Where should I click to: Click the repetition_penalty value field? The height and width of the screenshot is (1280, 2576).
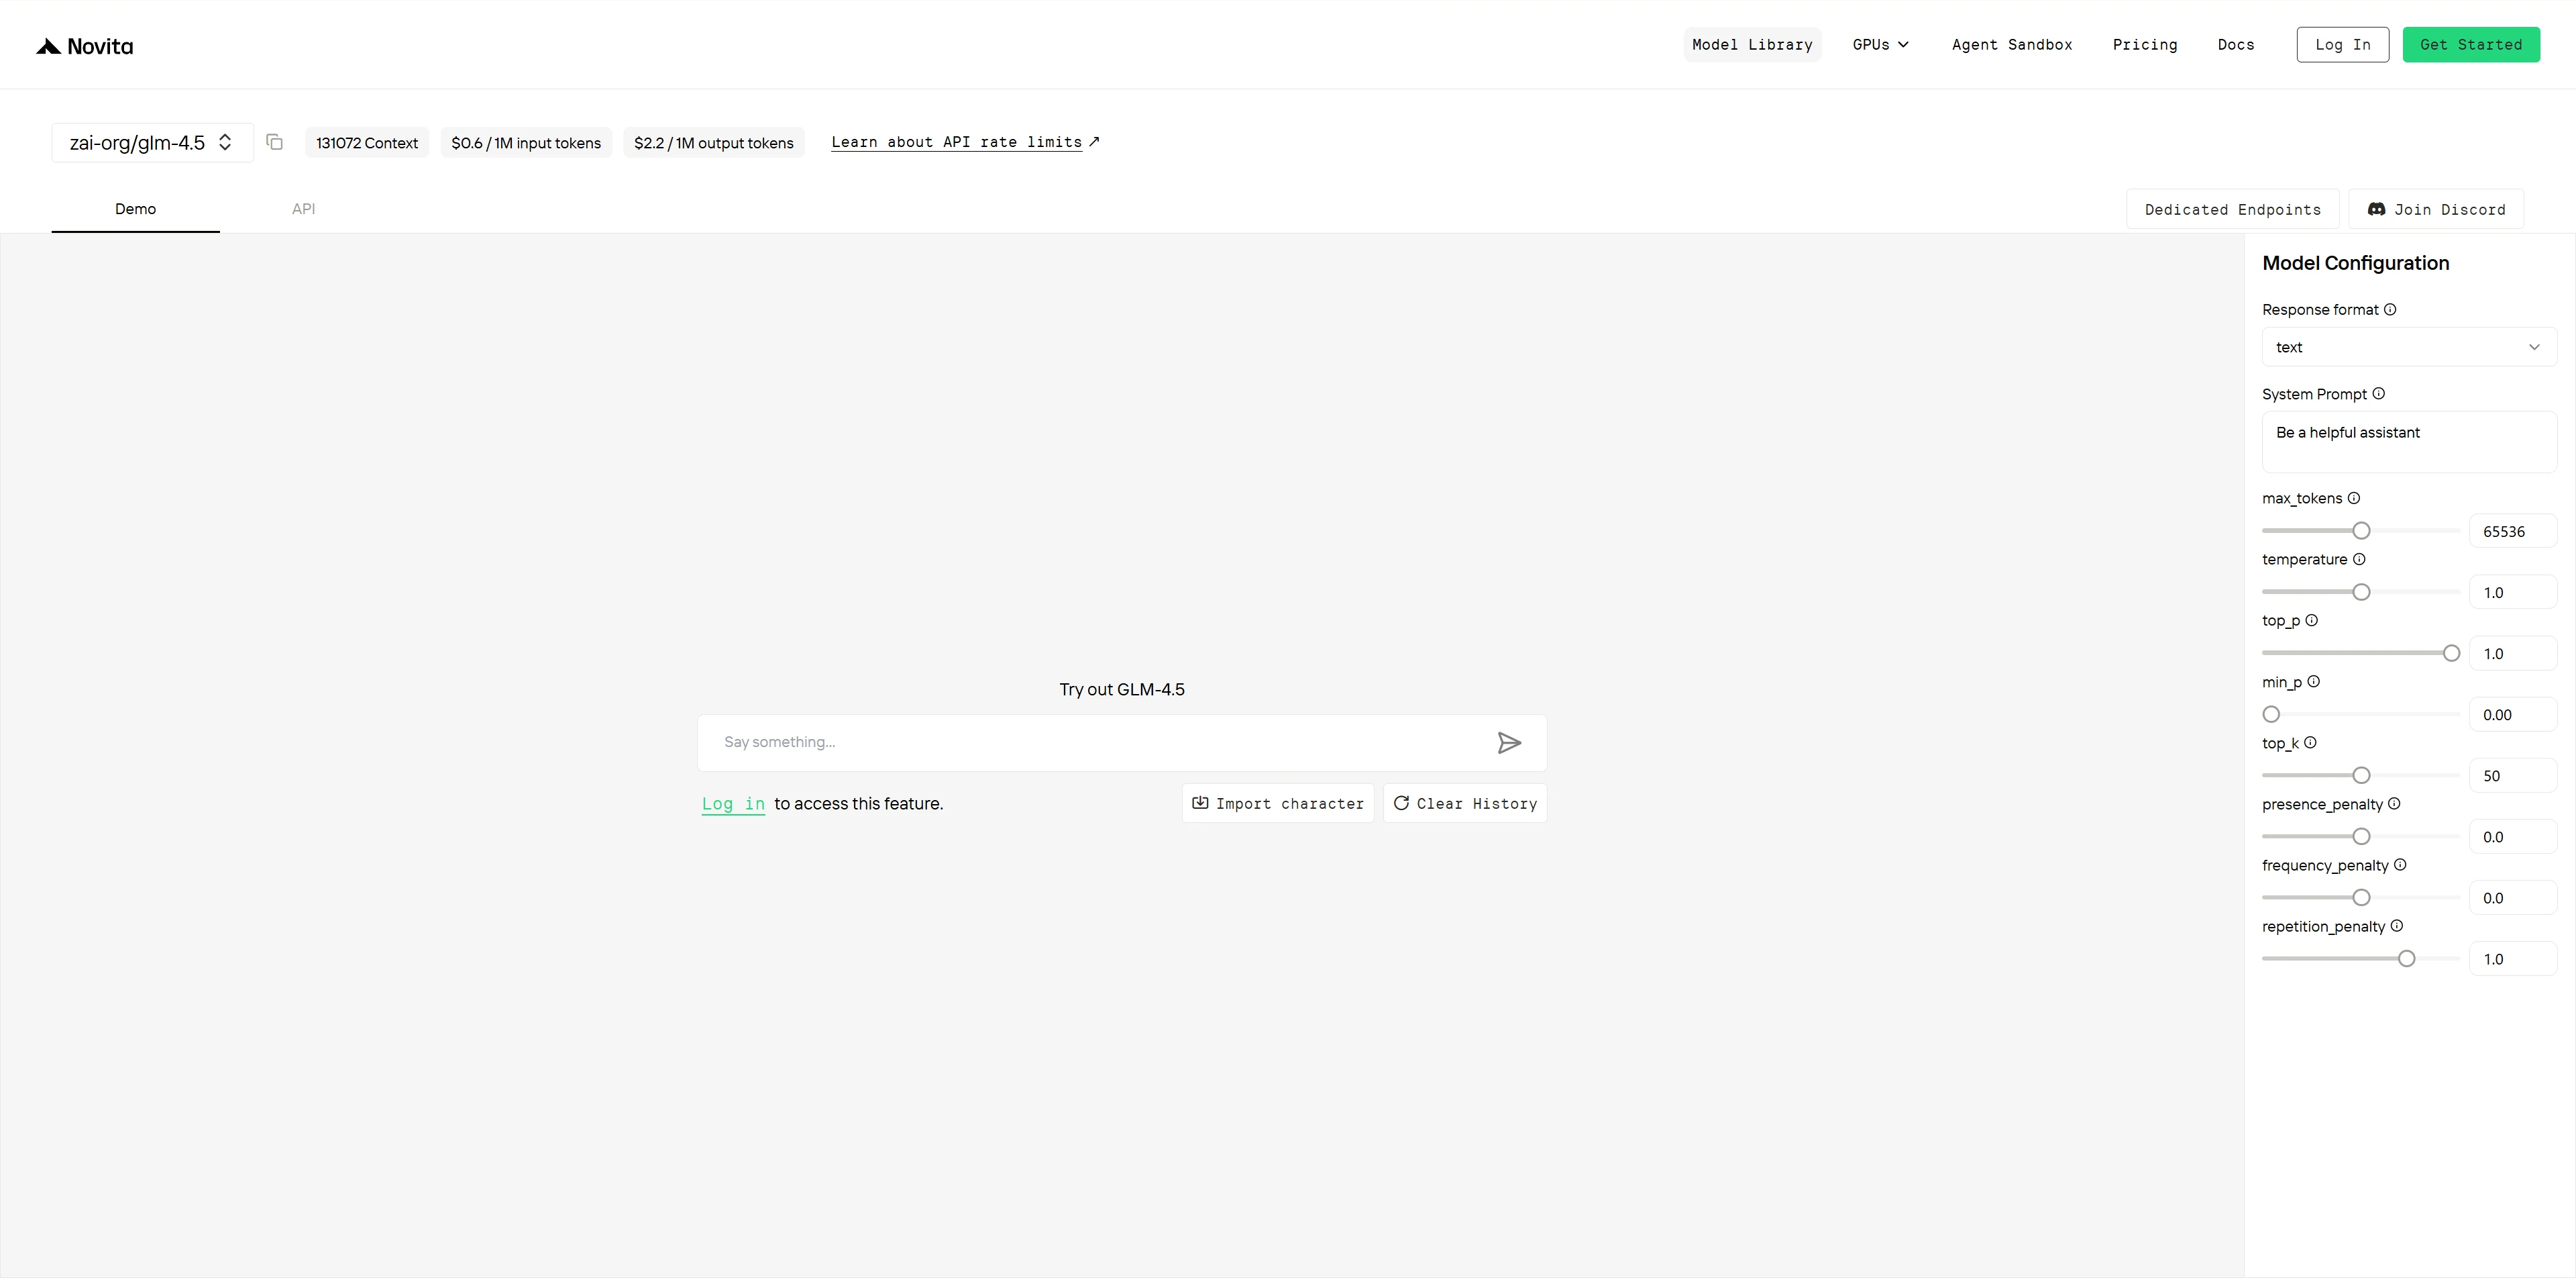point(2512,958)
